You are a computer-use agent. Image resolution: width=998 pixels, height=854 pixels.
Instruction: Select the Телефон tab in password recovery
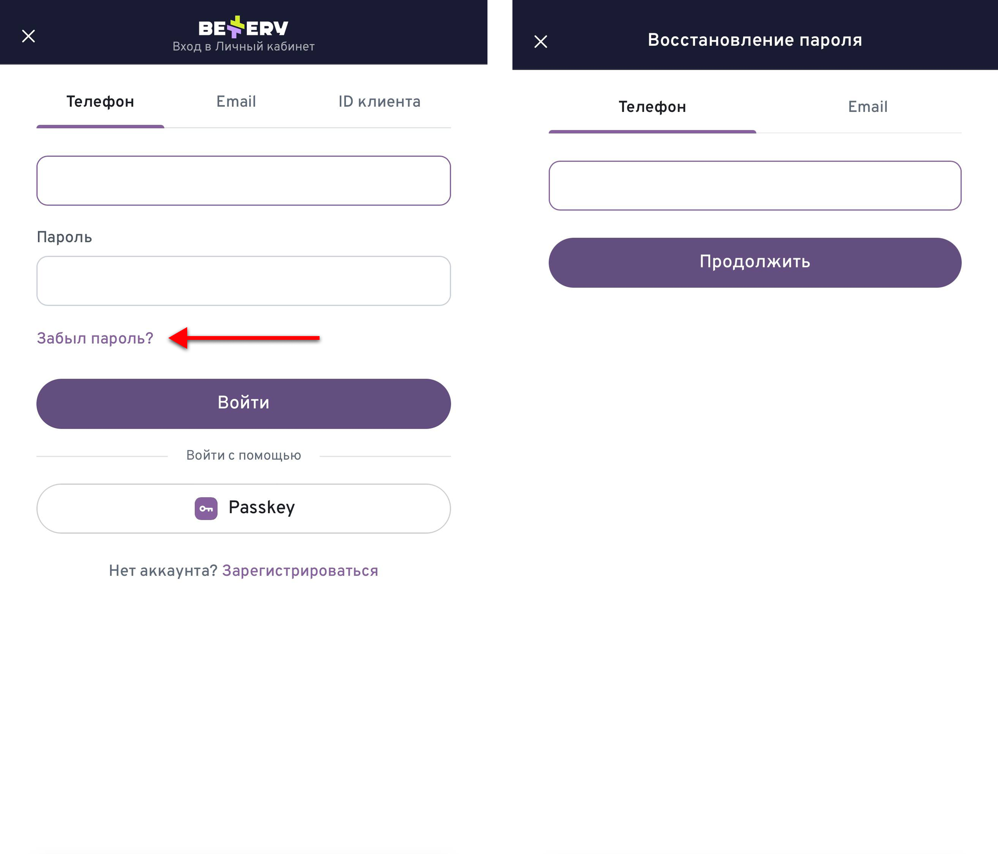pyautogui.click(x=652, y=107)
